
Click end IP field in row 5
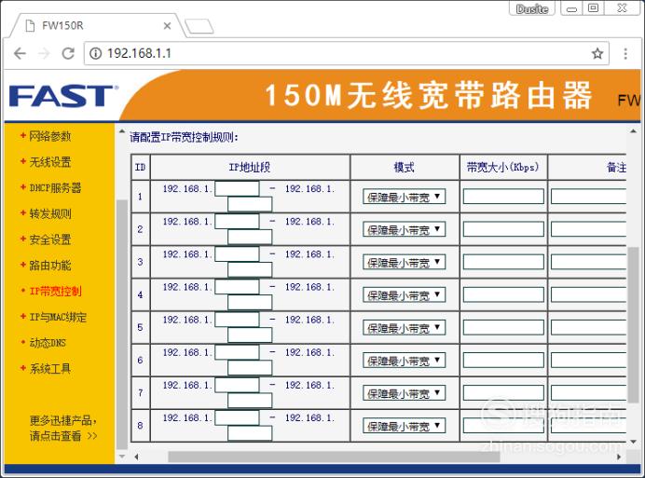point(250,335)
